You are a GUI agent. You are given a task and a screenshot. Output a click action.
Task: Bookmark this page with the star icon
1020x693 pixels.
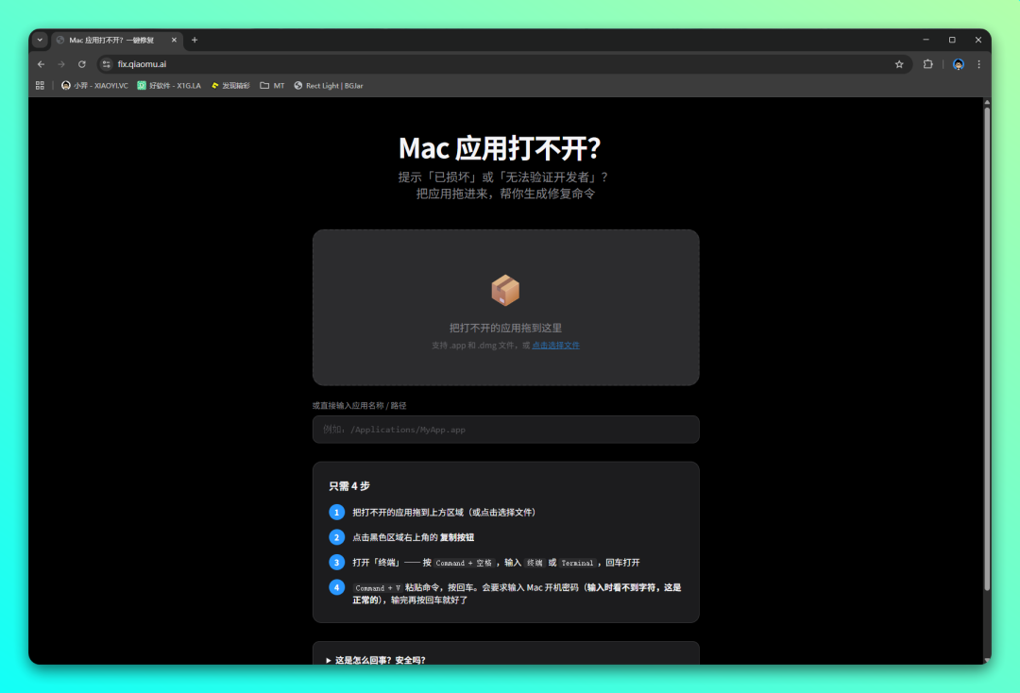click(x=899, y=64)
